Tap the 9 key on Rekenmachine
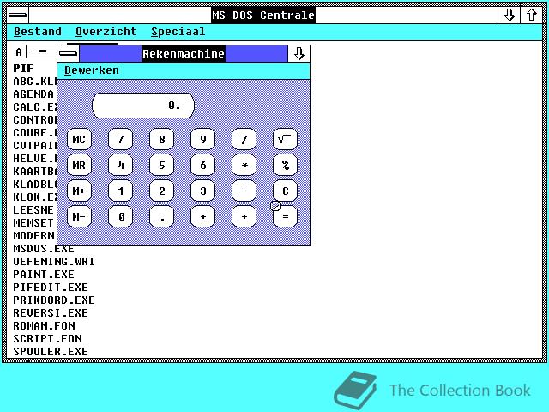549x412 pixels. pyautogui.click(x=202, y=139)
